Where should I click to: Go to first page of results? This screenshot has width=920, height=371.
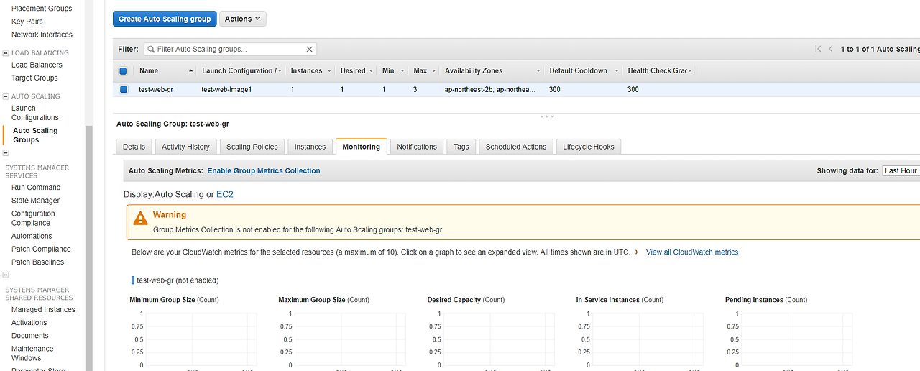coord(818,49)
